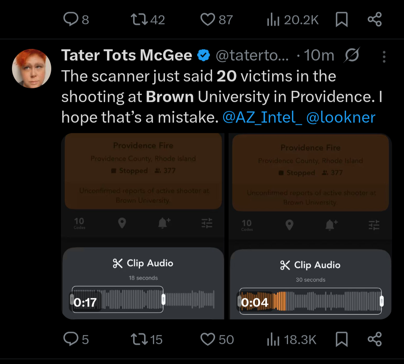Open the Tater Tots McGee display name
Viewport: 404px width, 364px height.
tap(126, 55)
